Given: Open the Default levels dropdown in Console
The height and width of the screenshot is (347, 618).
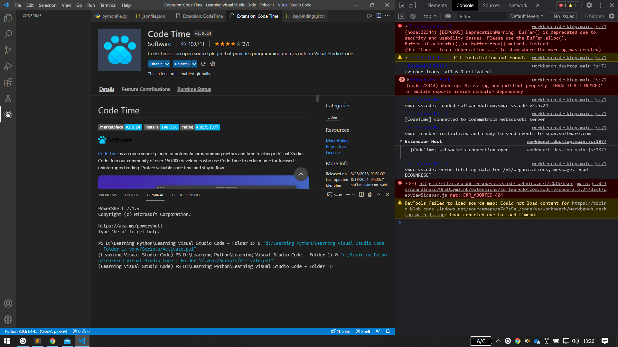Looking at the screenshot, I should (x=526, y=16).
